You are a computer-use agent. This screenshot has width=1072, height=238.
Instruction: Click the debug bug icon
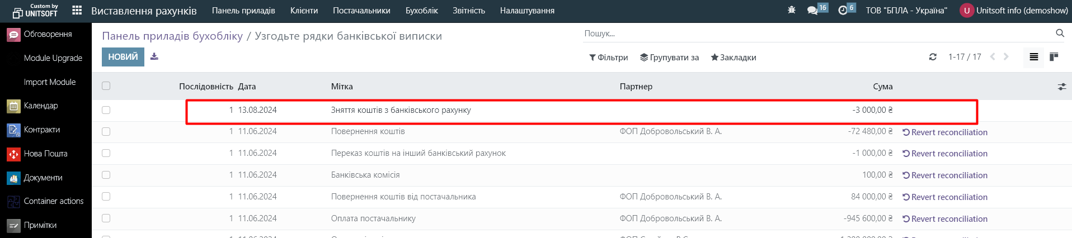[x=791, y=10]
